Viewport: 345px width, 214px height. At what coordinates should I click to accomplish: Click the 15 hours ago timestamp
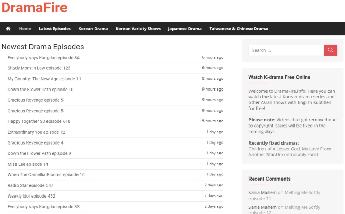211,121
